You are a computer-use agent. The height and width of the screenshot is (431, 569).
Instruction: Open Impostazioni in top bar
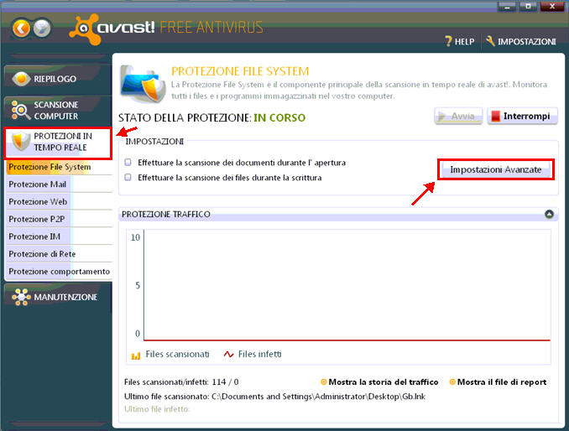[520, 41]
